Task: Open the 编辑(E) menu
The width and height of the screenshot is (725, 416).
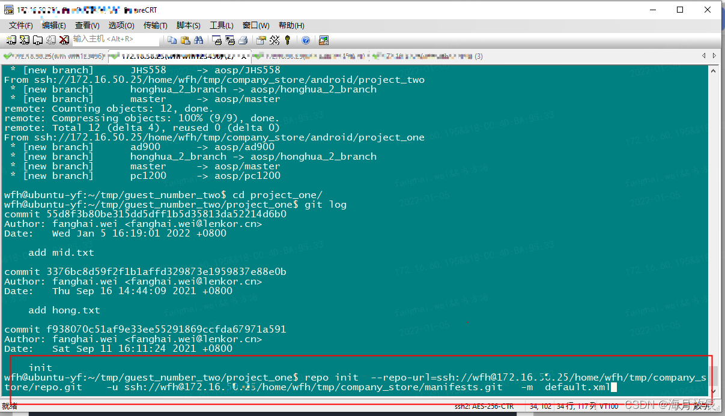Action: click(x=54, y=25)
